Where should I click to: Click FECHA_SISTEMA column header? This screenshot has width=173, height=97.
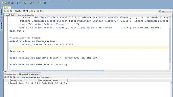pyautogui.click(x=24, y=81)
